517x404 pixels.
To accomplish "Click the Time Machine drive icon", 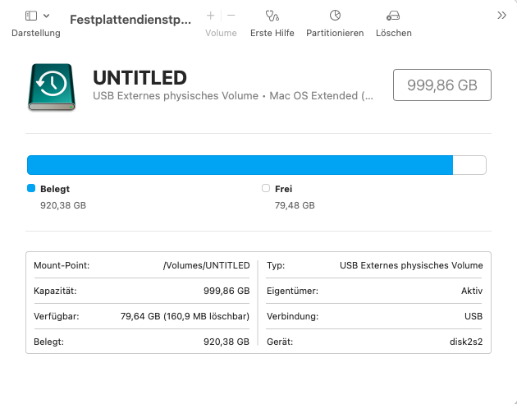I will [x=53, y=86].
